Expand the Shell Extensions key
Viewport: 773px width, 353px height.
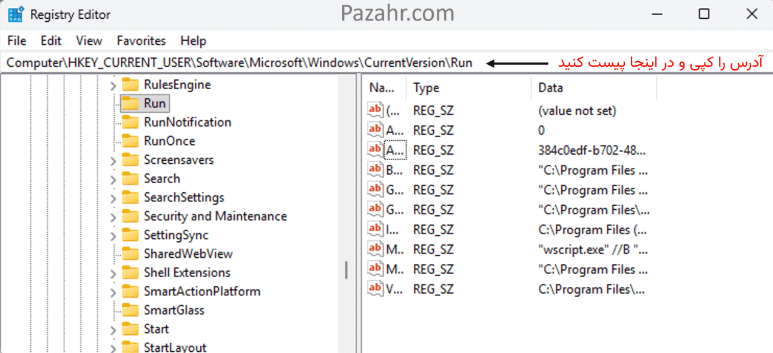coord(113,274)
